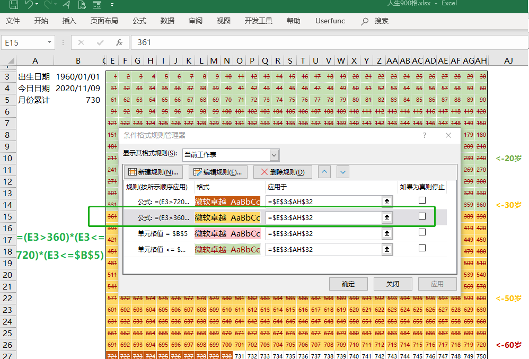
Task: Tick stop-if-true checkbox for the E3>360 rule
Action: tap(422, 216)
